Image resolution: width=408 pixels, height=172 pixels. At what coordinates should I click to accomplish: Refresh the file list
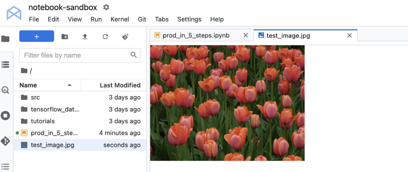(x=105, y=37)
